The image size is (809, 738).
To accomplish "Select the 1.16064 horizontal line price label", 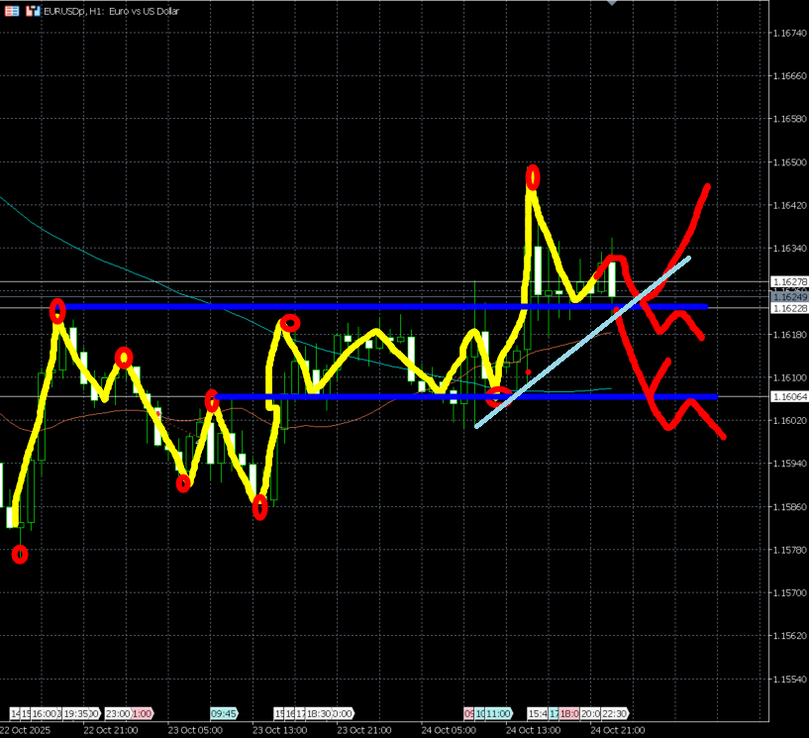I will [788, 396].
